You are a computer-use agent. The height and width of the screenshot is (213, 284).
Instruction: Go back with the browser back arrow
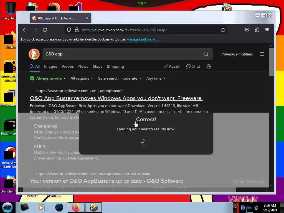[25, 30]
